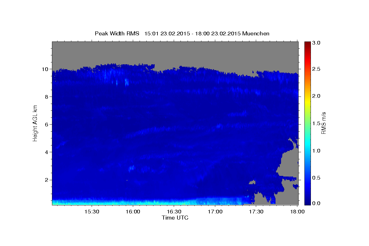This screenshot has width=369, height=246.
Task: Click the '17:30' time axis label
Action: coord(256,212)
